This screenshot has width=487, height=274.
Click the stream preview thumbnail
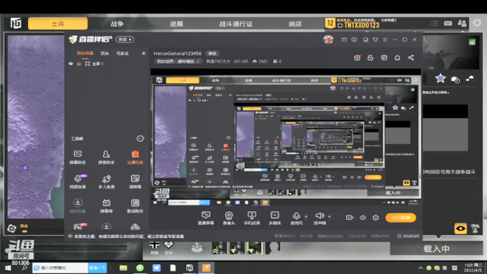click(286, 138)
